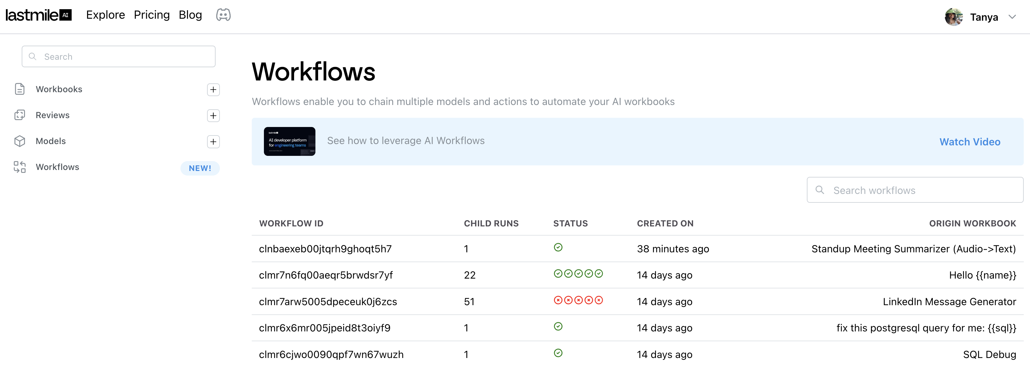The width and height of the screenshot is (1030, 378).
Task: Open workflow clmr7n6fq00aeqr5brwdsr7yf
Action: tap(325, 275)
